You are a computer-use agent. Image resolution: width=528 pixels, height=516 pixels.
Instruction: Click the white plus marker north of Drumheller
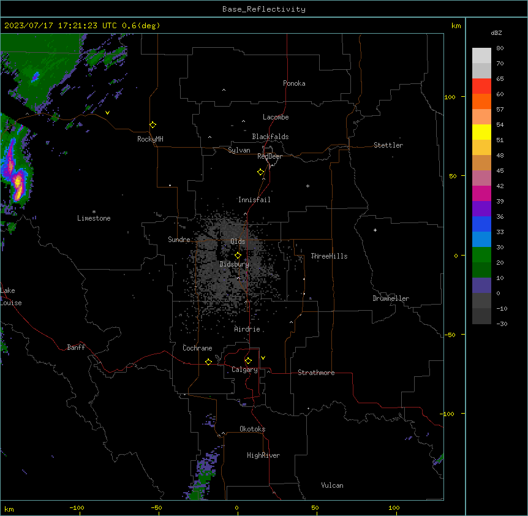(x=375, y=230)
